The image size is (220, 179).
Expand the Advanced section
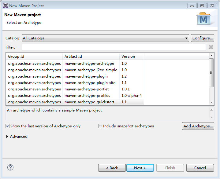pyautogui.click(x=7, y=137)
